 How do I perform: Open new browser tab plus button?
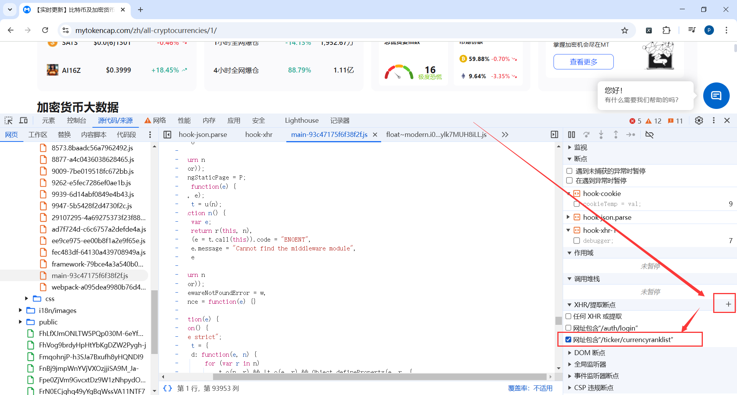pyautogui.click(x=140, y=10)
